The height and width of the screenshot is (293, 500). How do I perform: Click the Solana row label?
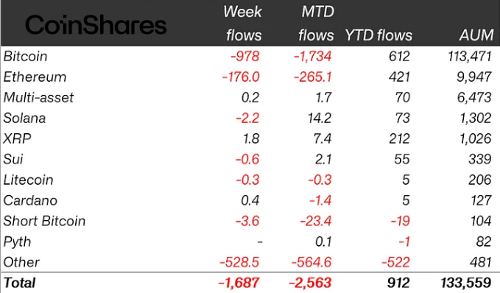click(24, 119)
